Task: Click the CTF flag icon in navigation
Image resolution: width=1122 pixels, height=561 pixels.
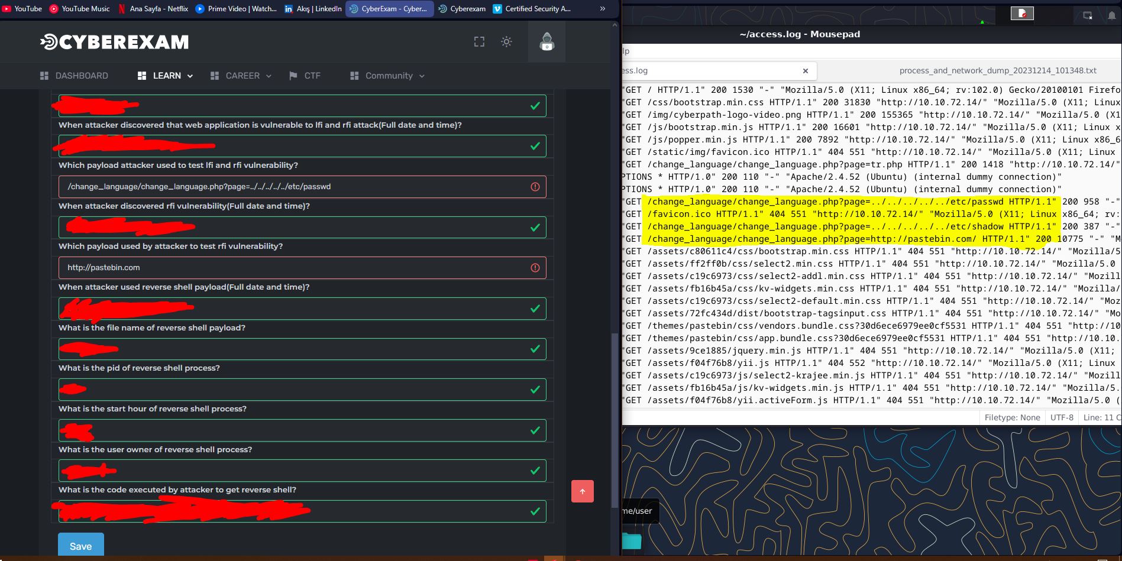Action: coord(293,76)
